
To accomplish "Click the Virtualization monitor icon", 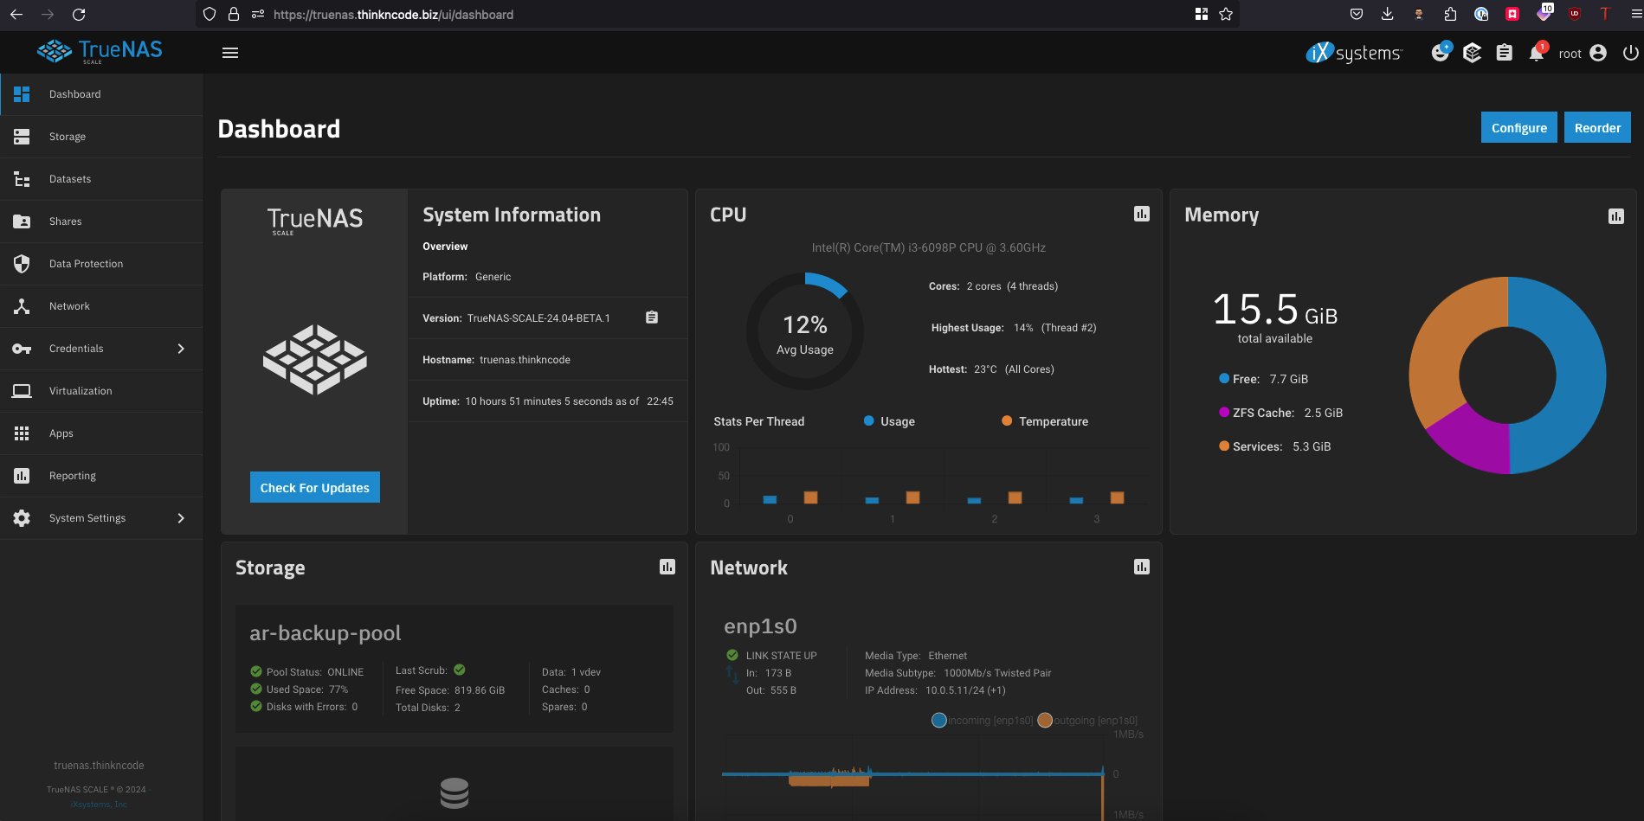I will (22, 391).
